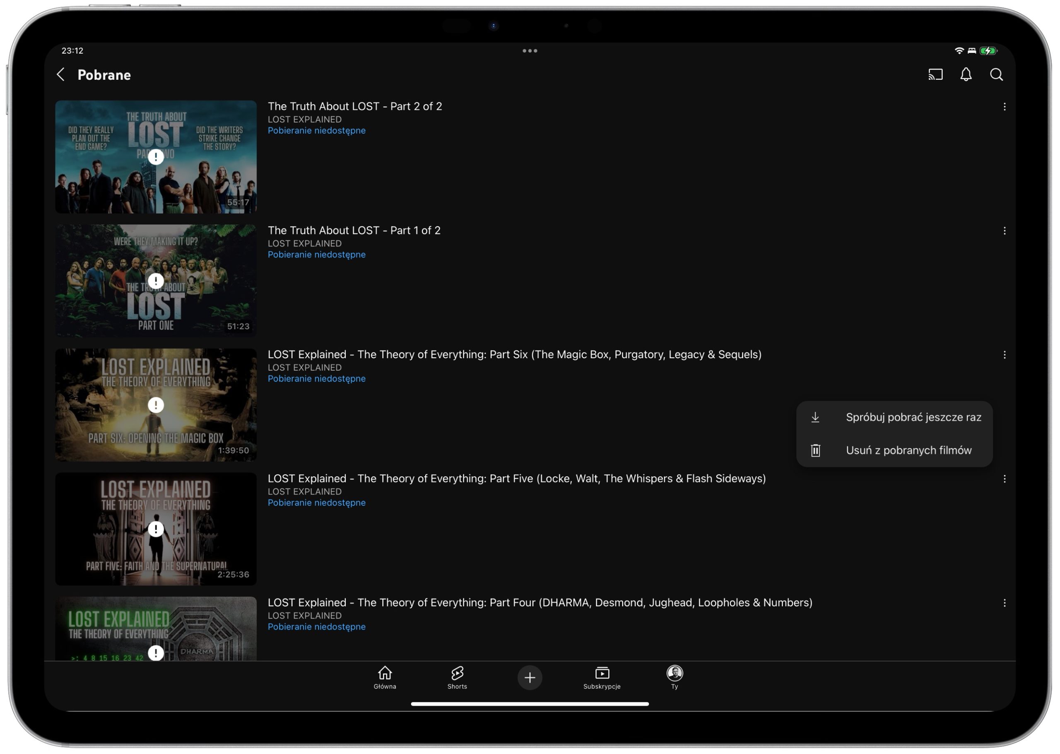Image resolution: width=1060 pixels, height=754 pixels.
Task: Click LOST EXPLAINED channel under Part Six
Action: [x=304, y=367]
